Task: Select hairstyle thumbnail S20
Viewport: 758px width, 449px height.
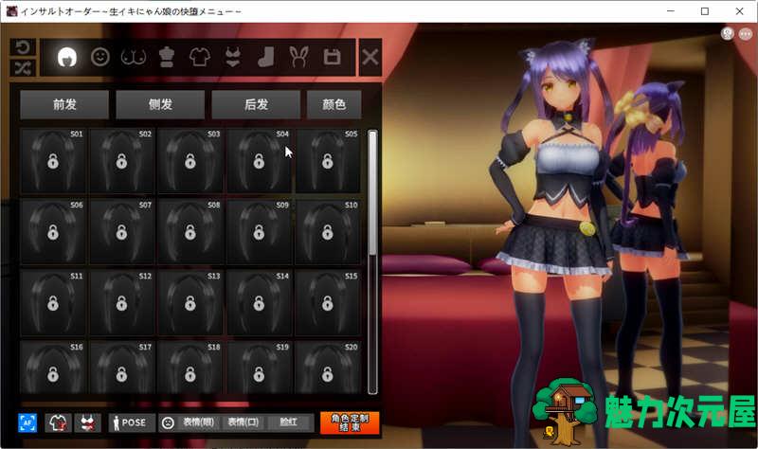Action: 328,368
